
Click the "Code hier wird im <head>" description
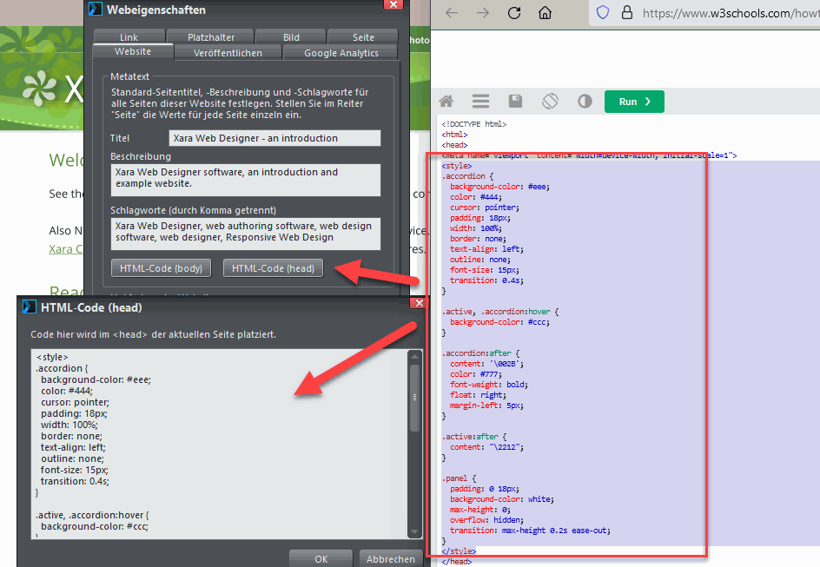coord(153,334)
